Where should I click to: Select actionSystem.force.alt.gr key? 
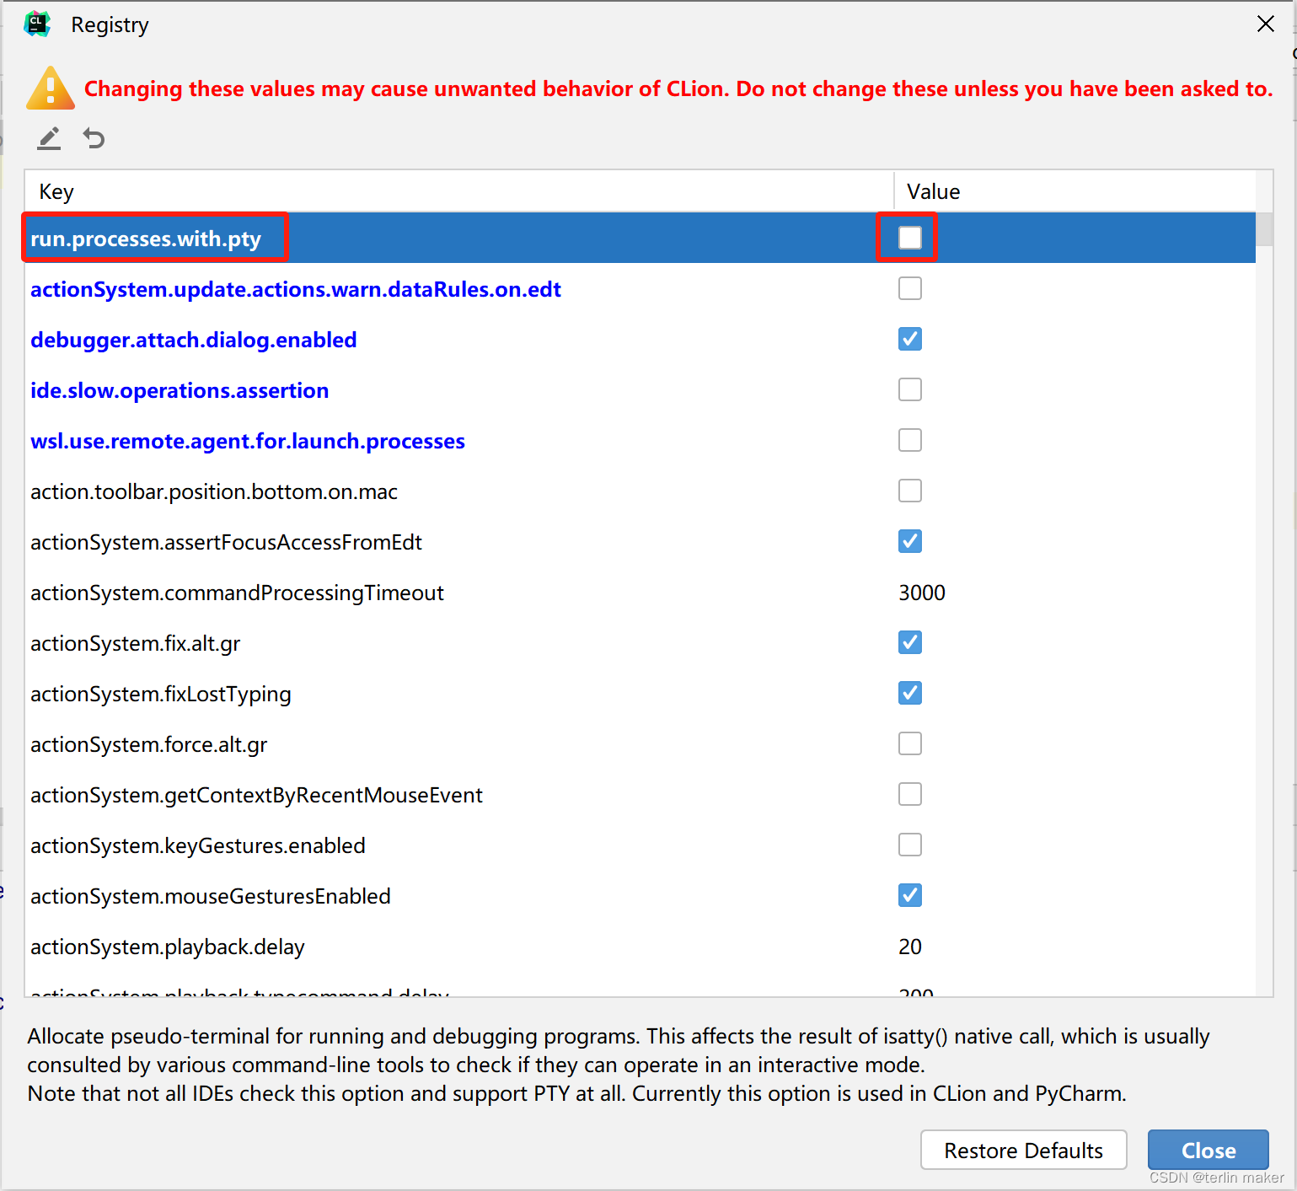(x=149, y=744)
